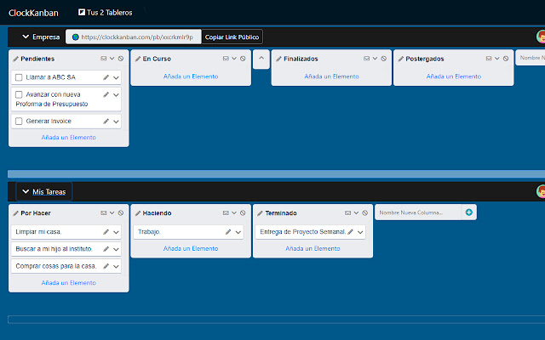Click envelope icon in Haciendo column
Screen dimensions: 545x340
(x=226, y=212)
